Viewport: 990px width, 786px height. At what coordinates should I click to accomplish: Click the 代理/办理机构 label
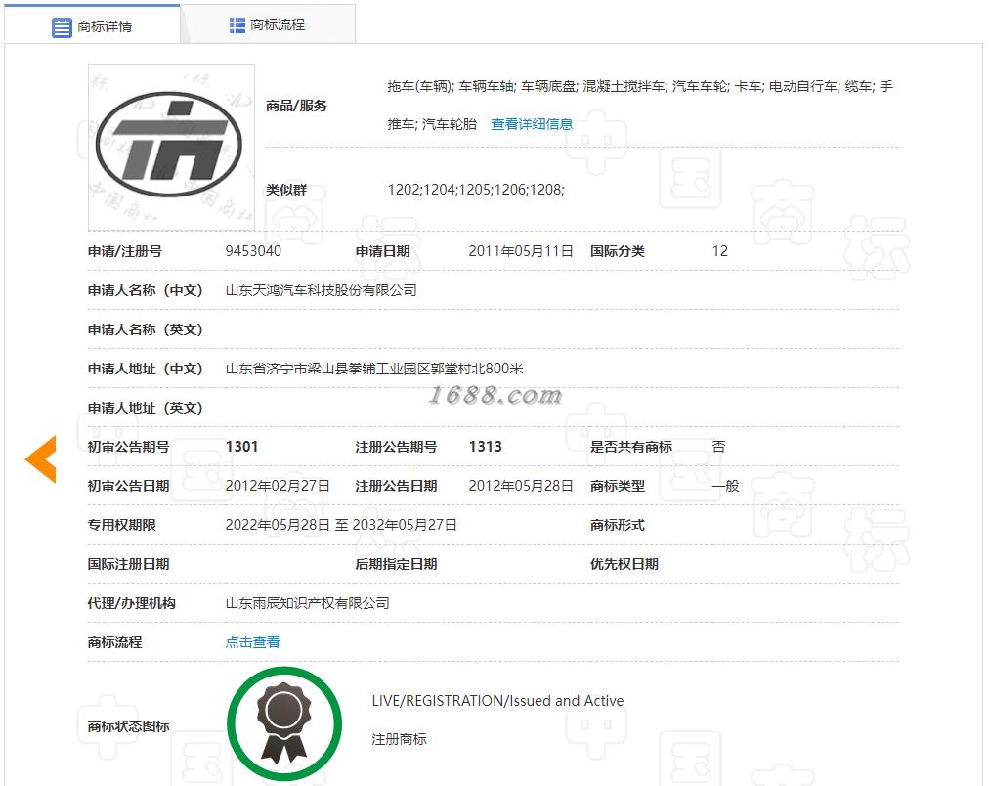pyautogui.click(x=131, y=603)
